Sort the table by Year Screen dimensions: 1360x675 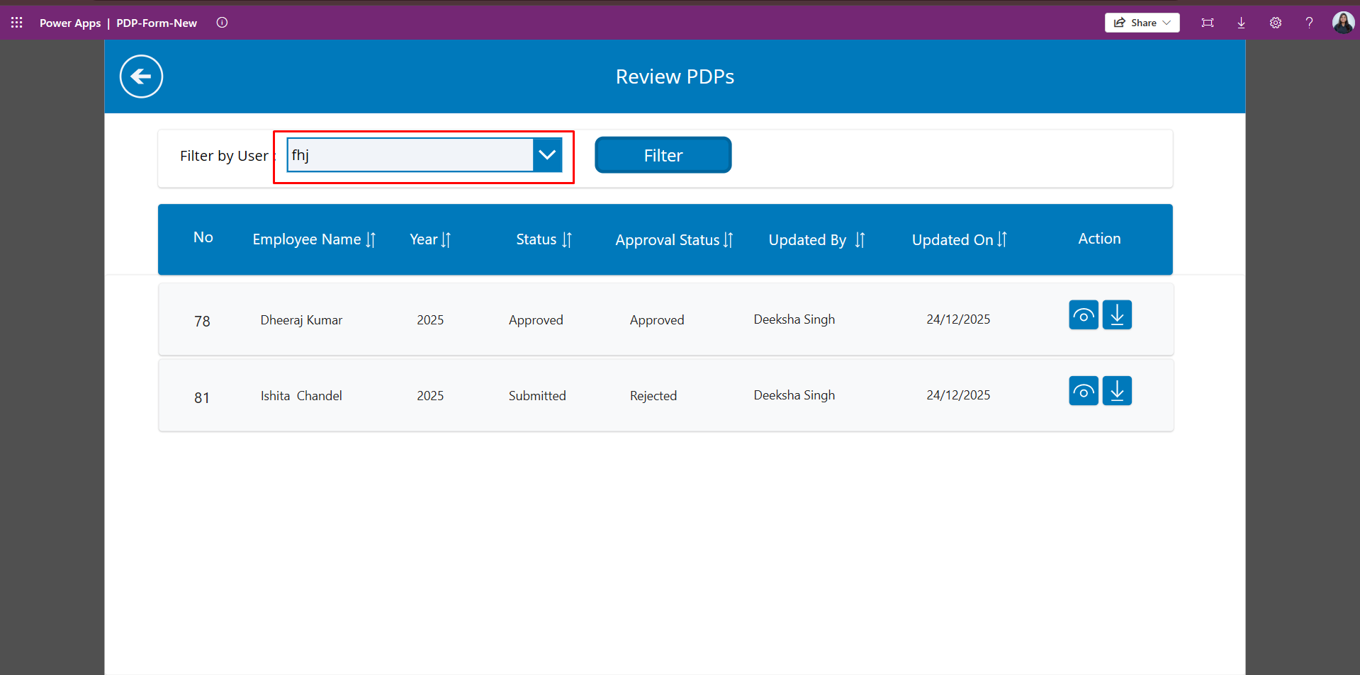446,240
